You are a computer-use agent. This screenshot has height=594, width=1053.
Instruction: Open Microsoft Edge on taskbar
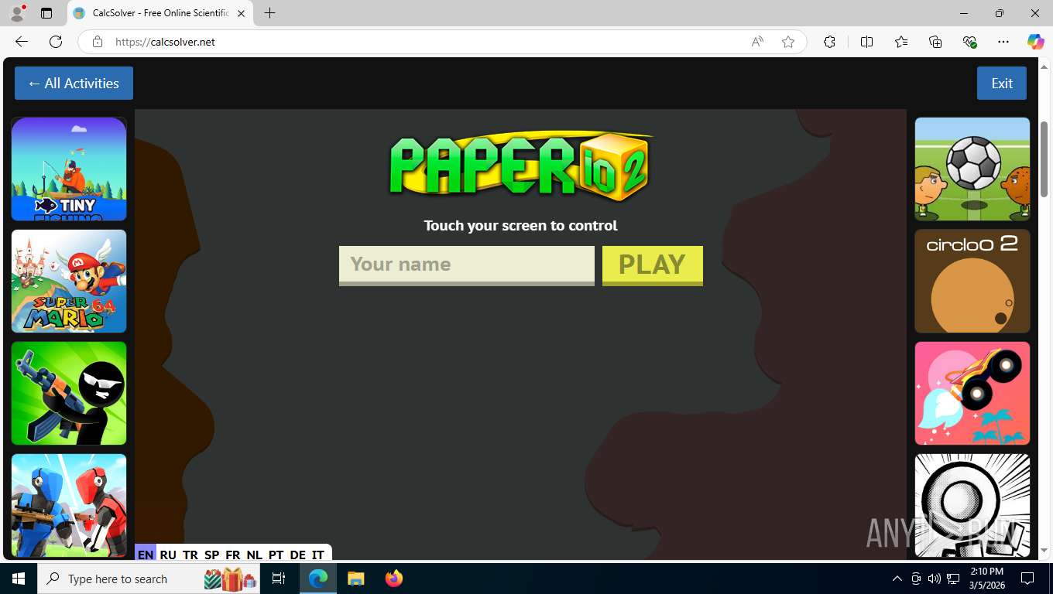pos(318,579)
